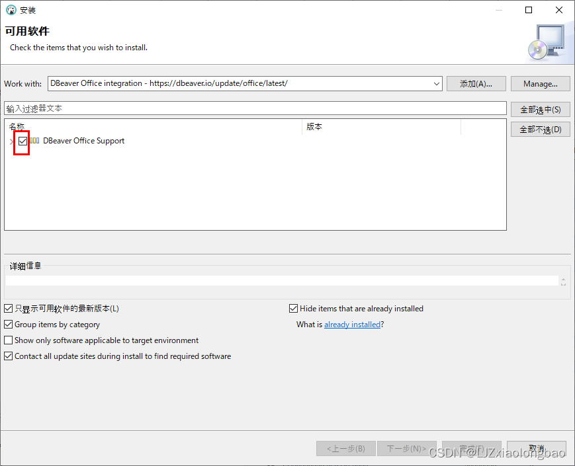Close the 安装 install dialog
The height and width of the screenshot is (466, 575).
point(559,10)
